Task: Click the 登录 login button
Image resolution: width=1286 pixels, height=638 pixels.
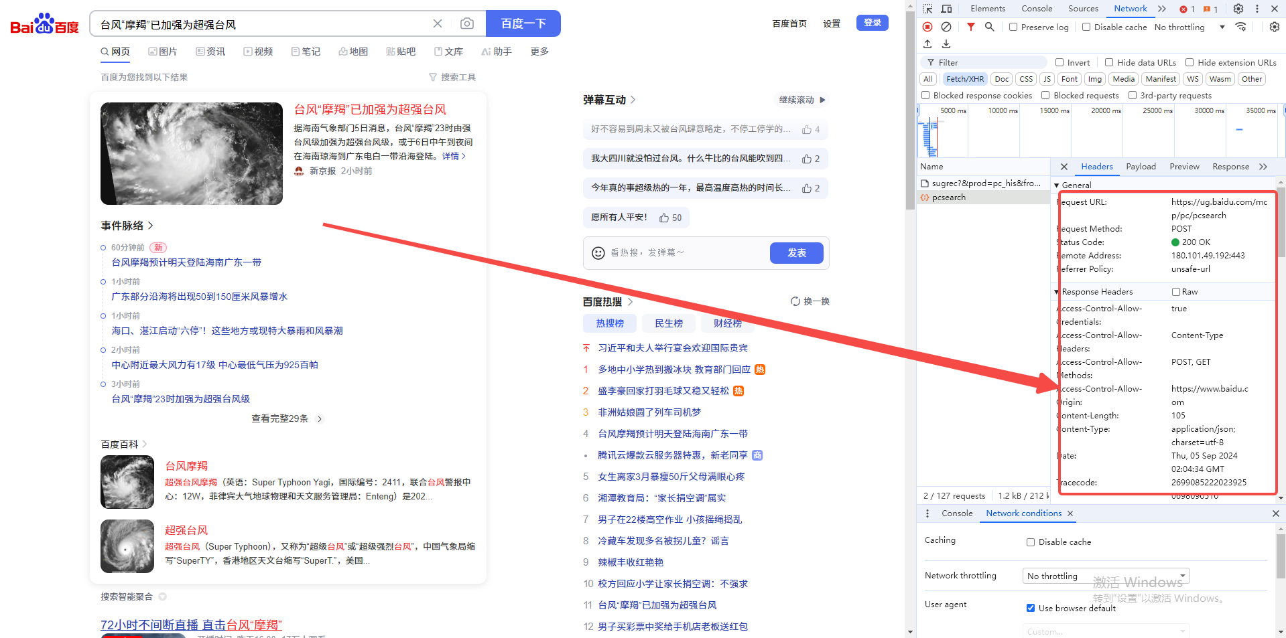Action: click(872, 23)
